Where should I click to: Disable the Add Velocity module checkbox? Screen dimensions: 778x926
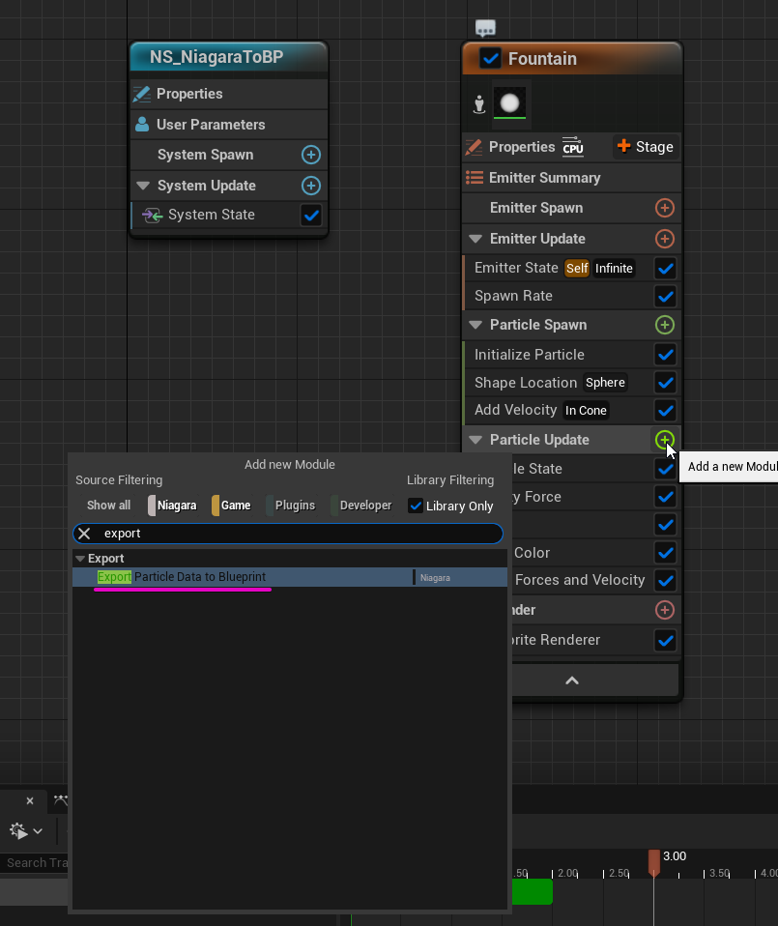pyautogui.click(x=665, y=411)
